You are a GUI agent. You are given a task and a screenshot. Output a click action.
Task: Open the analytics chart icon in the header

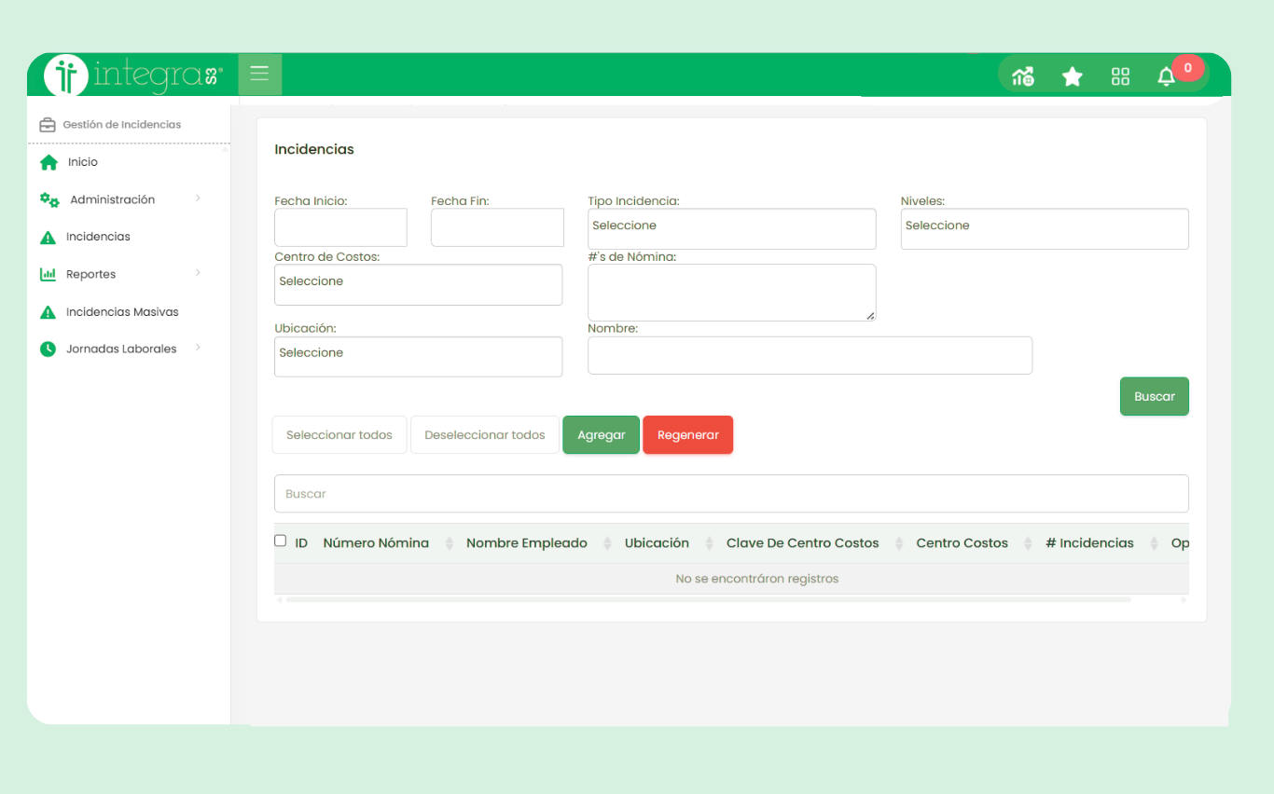1023,76
